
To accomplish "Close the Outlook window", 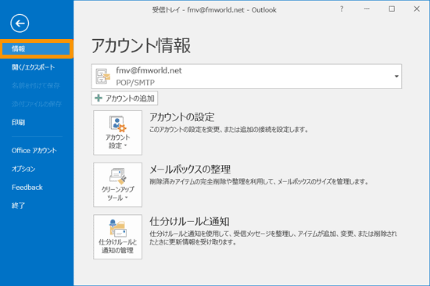I will [417, 9].
